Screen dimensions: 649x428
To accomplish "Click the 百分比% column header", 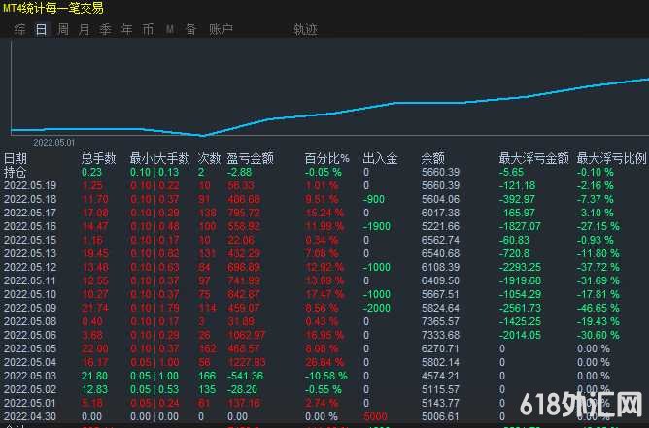I will [327, 158].
